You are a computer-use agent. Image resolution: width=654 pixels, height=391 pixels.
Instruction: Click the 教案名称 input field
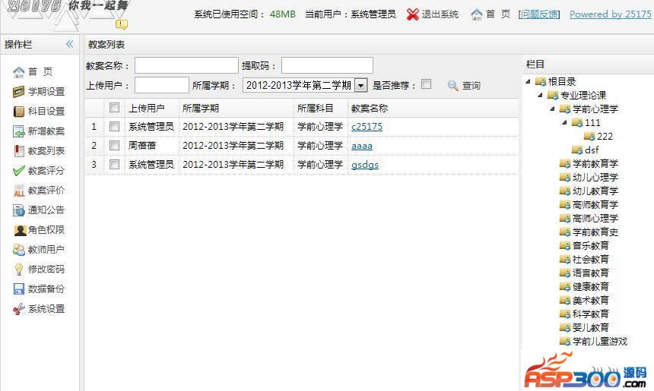186,65
